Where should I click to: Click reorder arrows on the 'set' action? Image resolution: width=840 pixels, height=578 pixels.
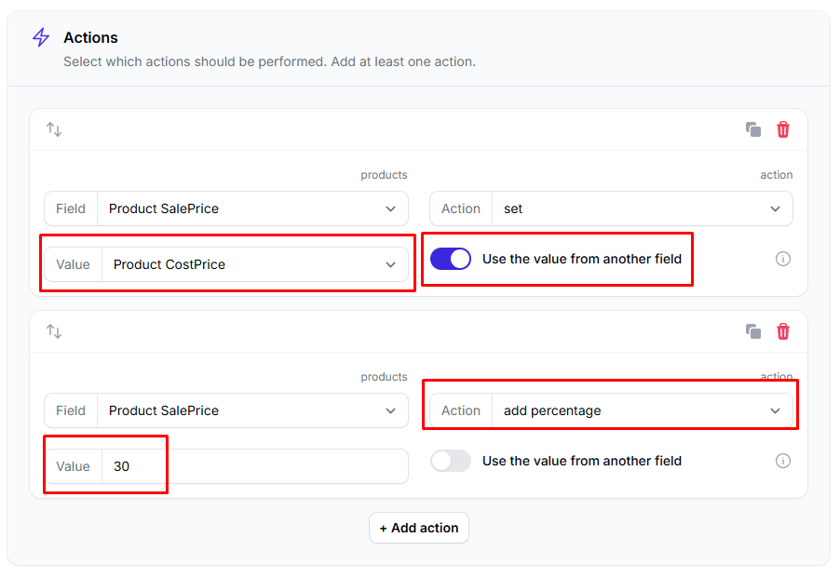tap(54, 129)
